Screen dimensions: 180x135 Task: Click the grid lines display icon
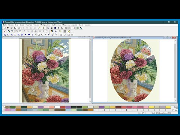pyautogui.click(x=65, y=31)
